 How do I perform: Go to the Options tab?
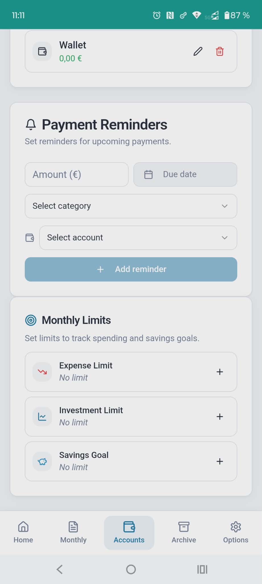pyautogui.click(x=236, y=532)
